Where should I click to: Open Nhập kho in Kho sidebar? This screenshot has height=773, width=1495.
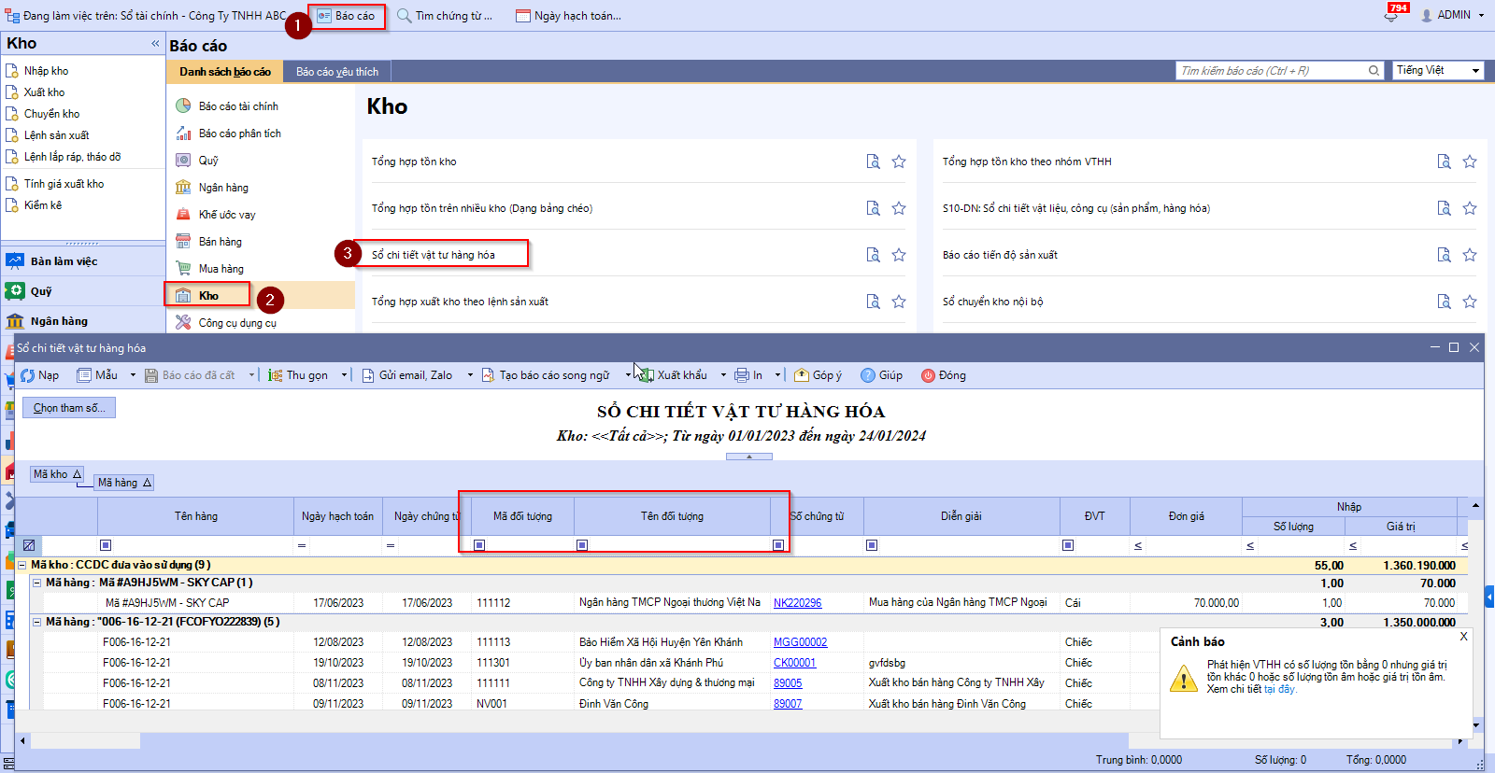[x=46, y=71]
